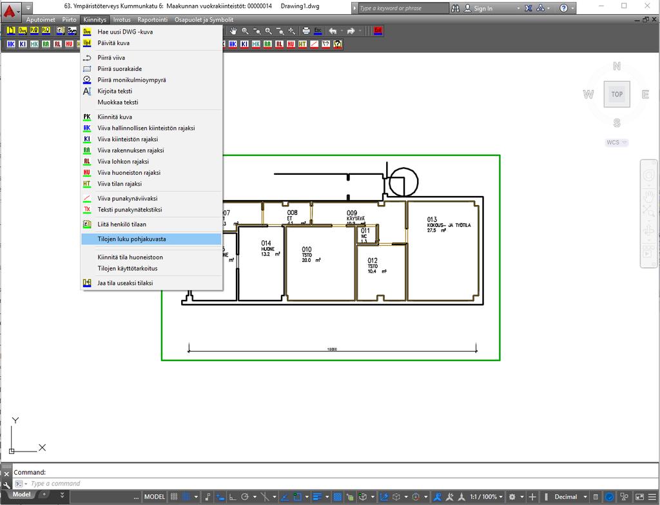Viewport: 660px width, 505px height.
Task: Click the Redo arrow icon
Action: pyautogui.click(x=351, y=31)
